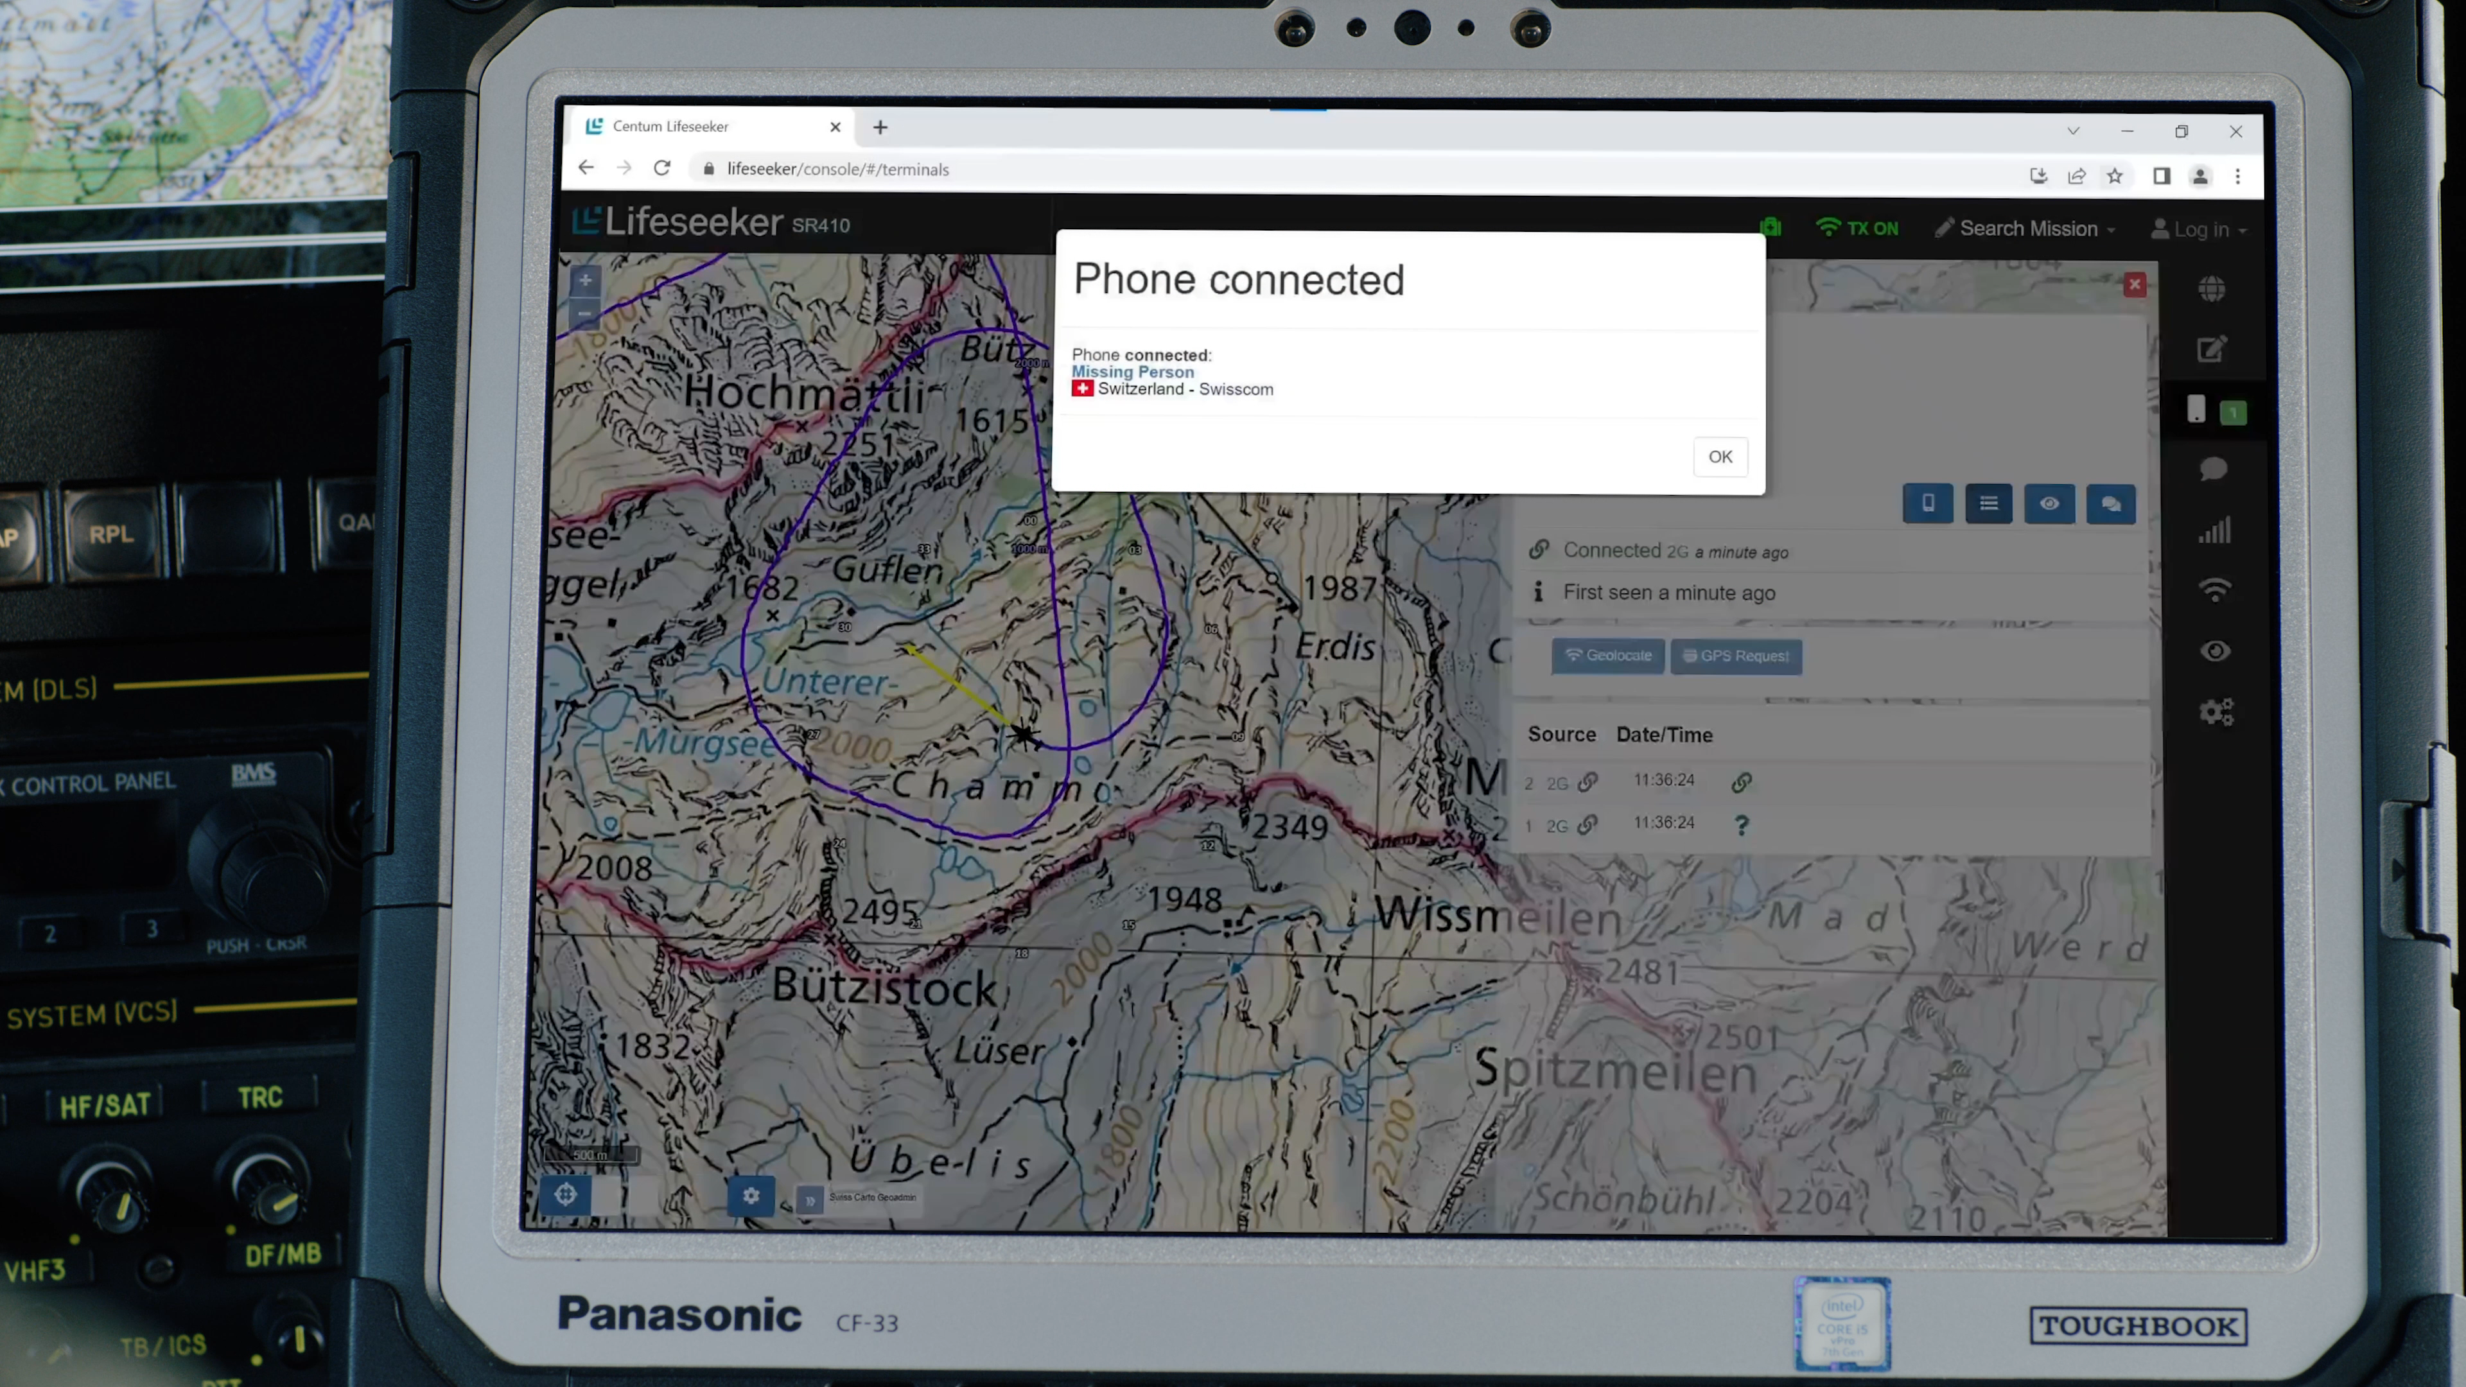Click the blue list view button
Screen dimensions: 2466x1387
tap(1988, 503)
